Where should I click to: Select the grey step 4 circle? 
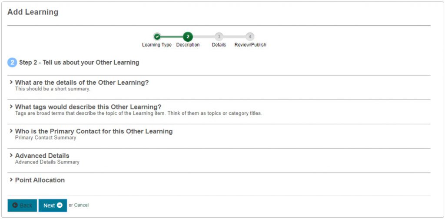250,37
